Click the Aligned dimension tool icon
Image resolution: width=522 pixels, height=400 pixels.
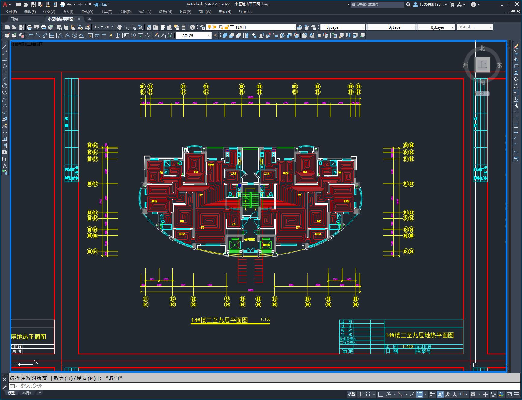[x=38, y=35]
